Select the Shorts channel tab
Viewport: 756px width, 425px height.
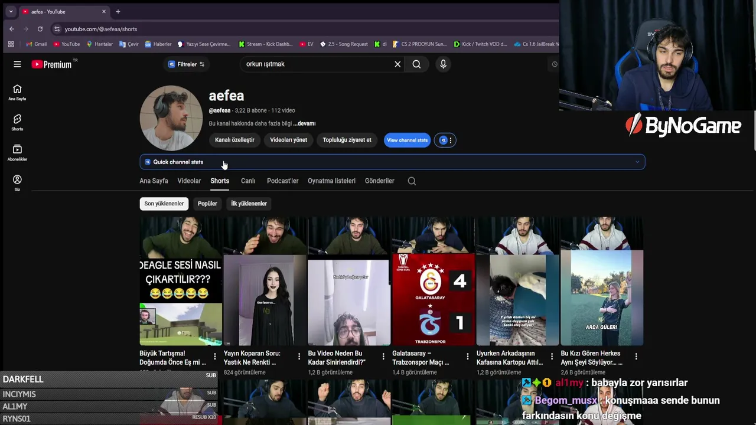pos(220,181)
